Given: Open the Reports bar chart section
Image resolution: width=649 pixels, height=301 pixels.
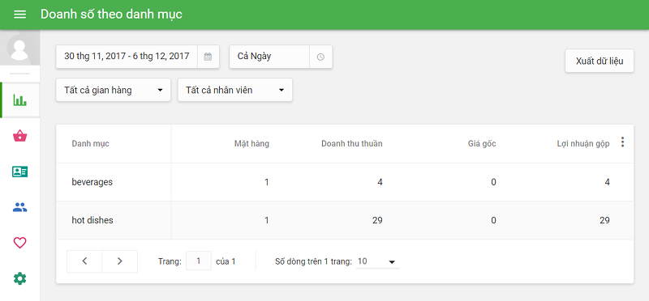Looking at the screenshot, I should click(x=19, y=100).
